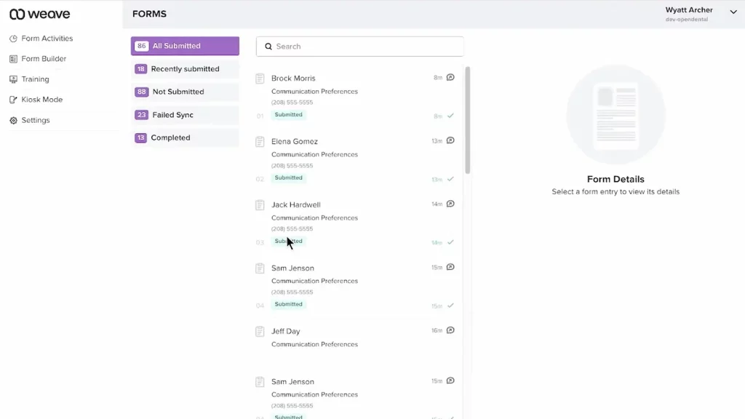The height and width of the screenshot is (419, 745).
Task: Click the Weave logo
Action: click(39, 14)
